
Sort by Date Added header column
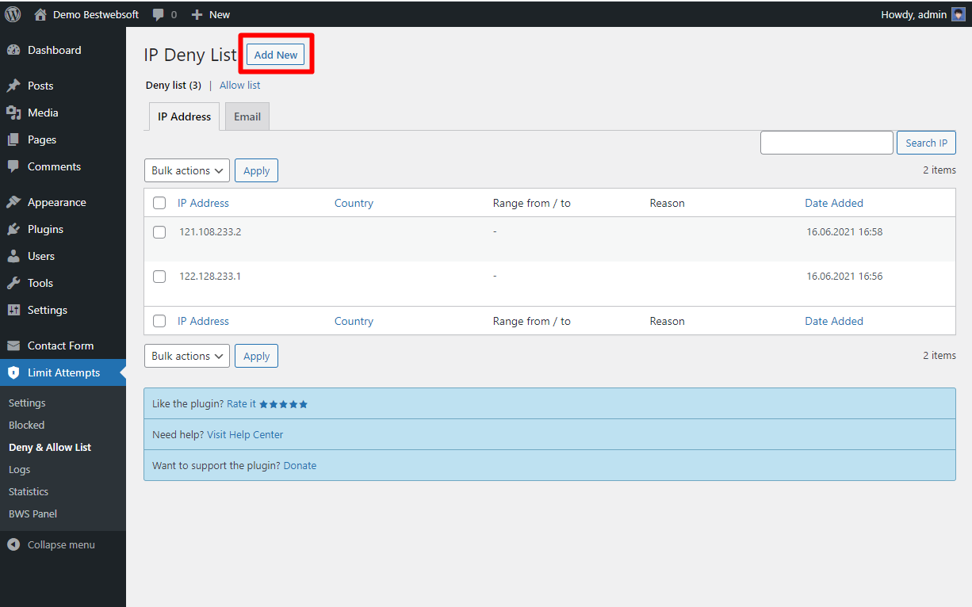coord(834,203)
